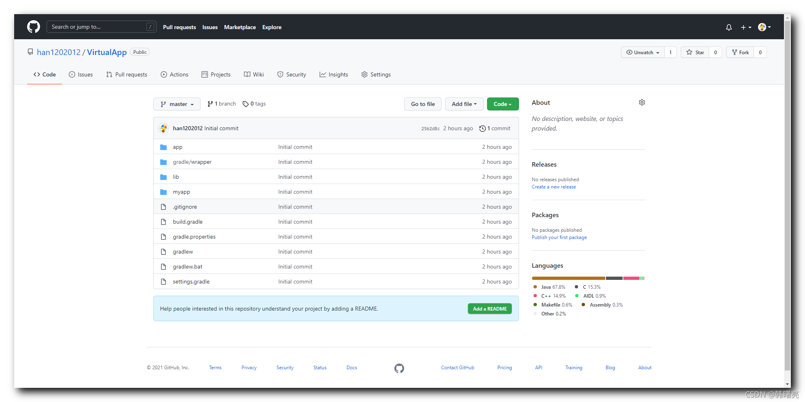Expand the green Code dropdown
Viewport: 805px width, 402px height.
(502, 104)
